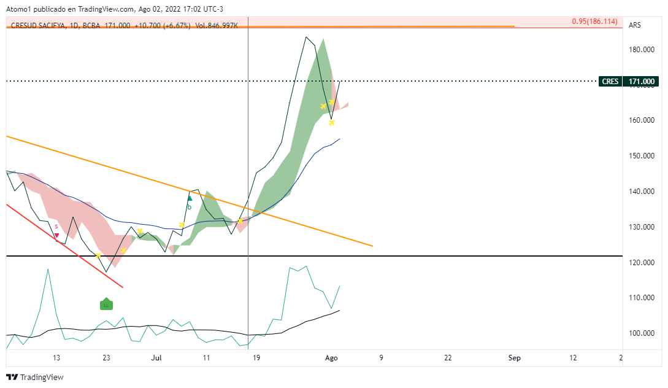The width and height of the screenshot is (668, 388).
Task: Click the CRES symbol price tag
Action: pos(610,82)
